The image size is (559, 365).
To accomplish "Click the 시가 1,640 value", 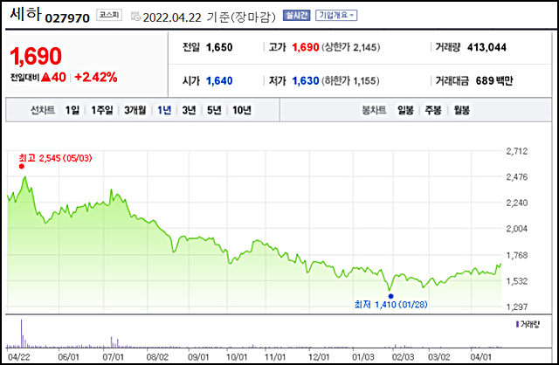I will 219,81.
